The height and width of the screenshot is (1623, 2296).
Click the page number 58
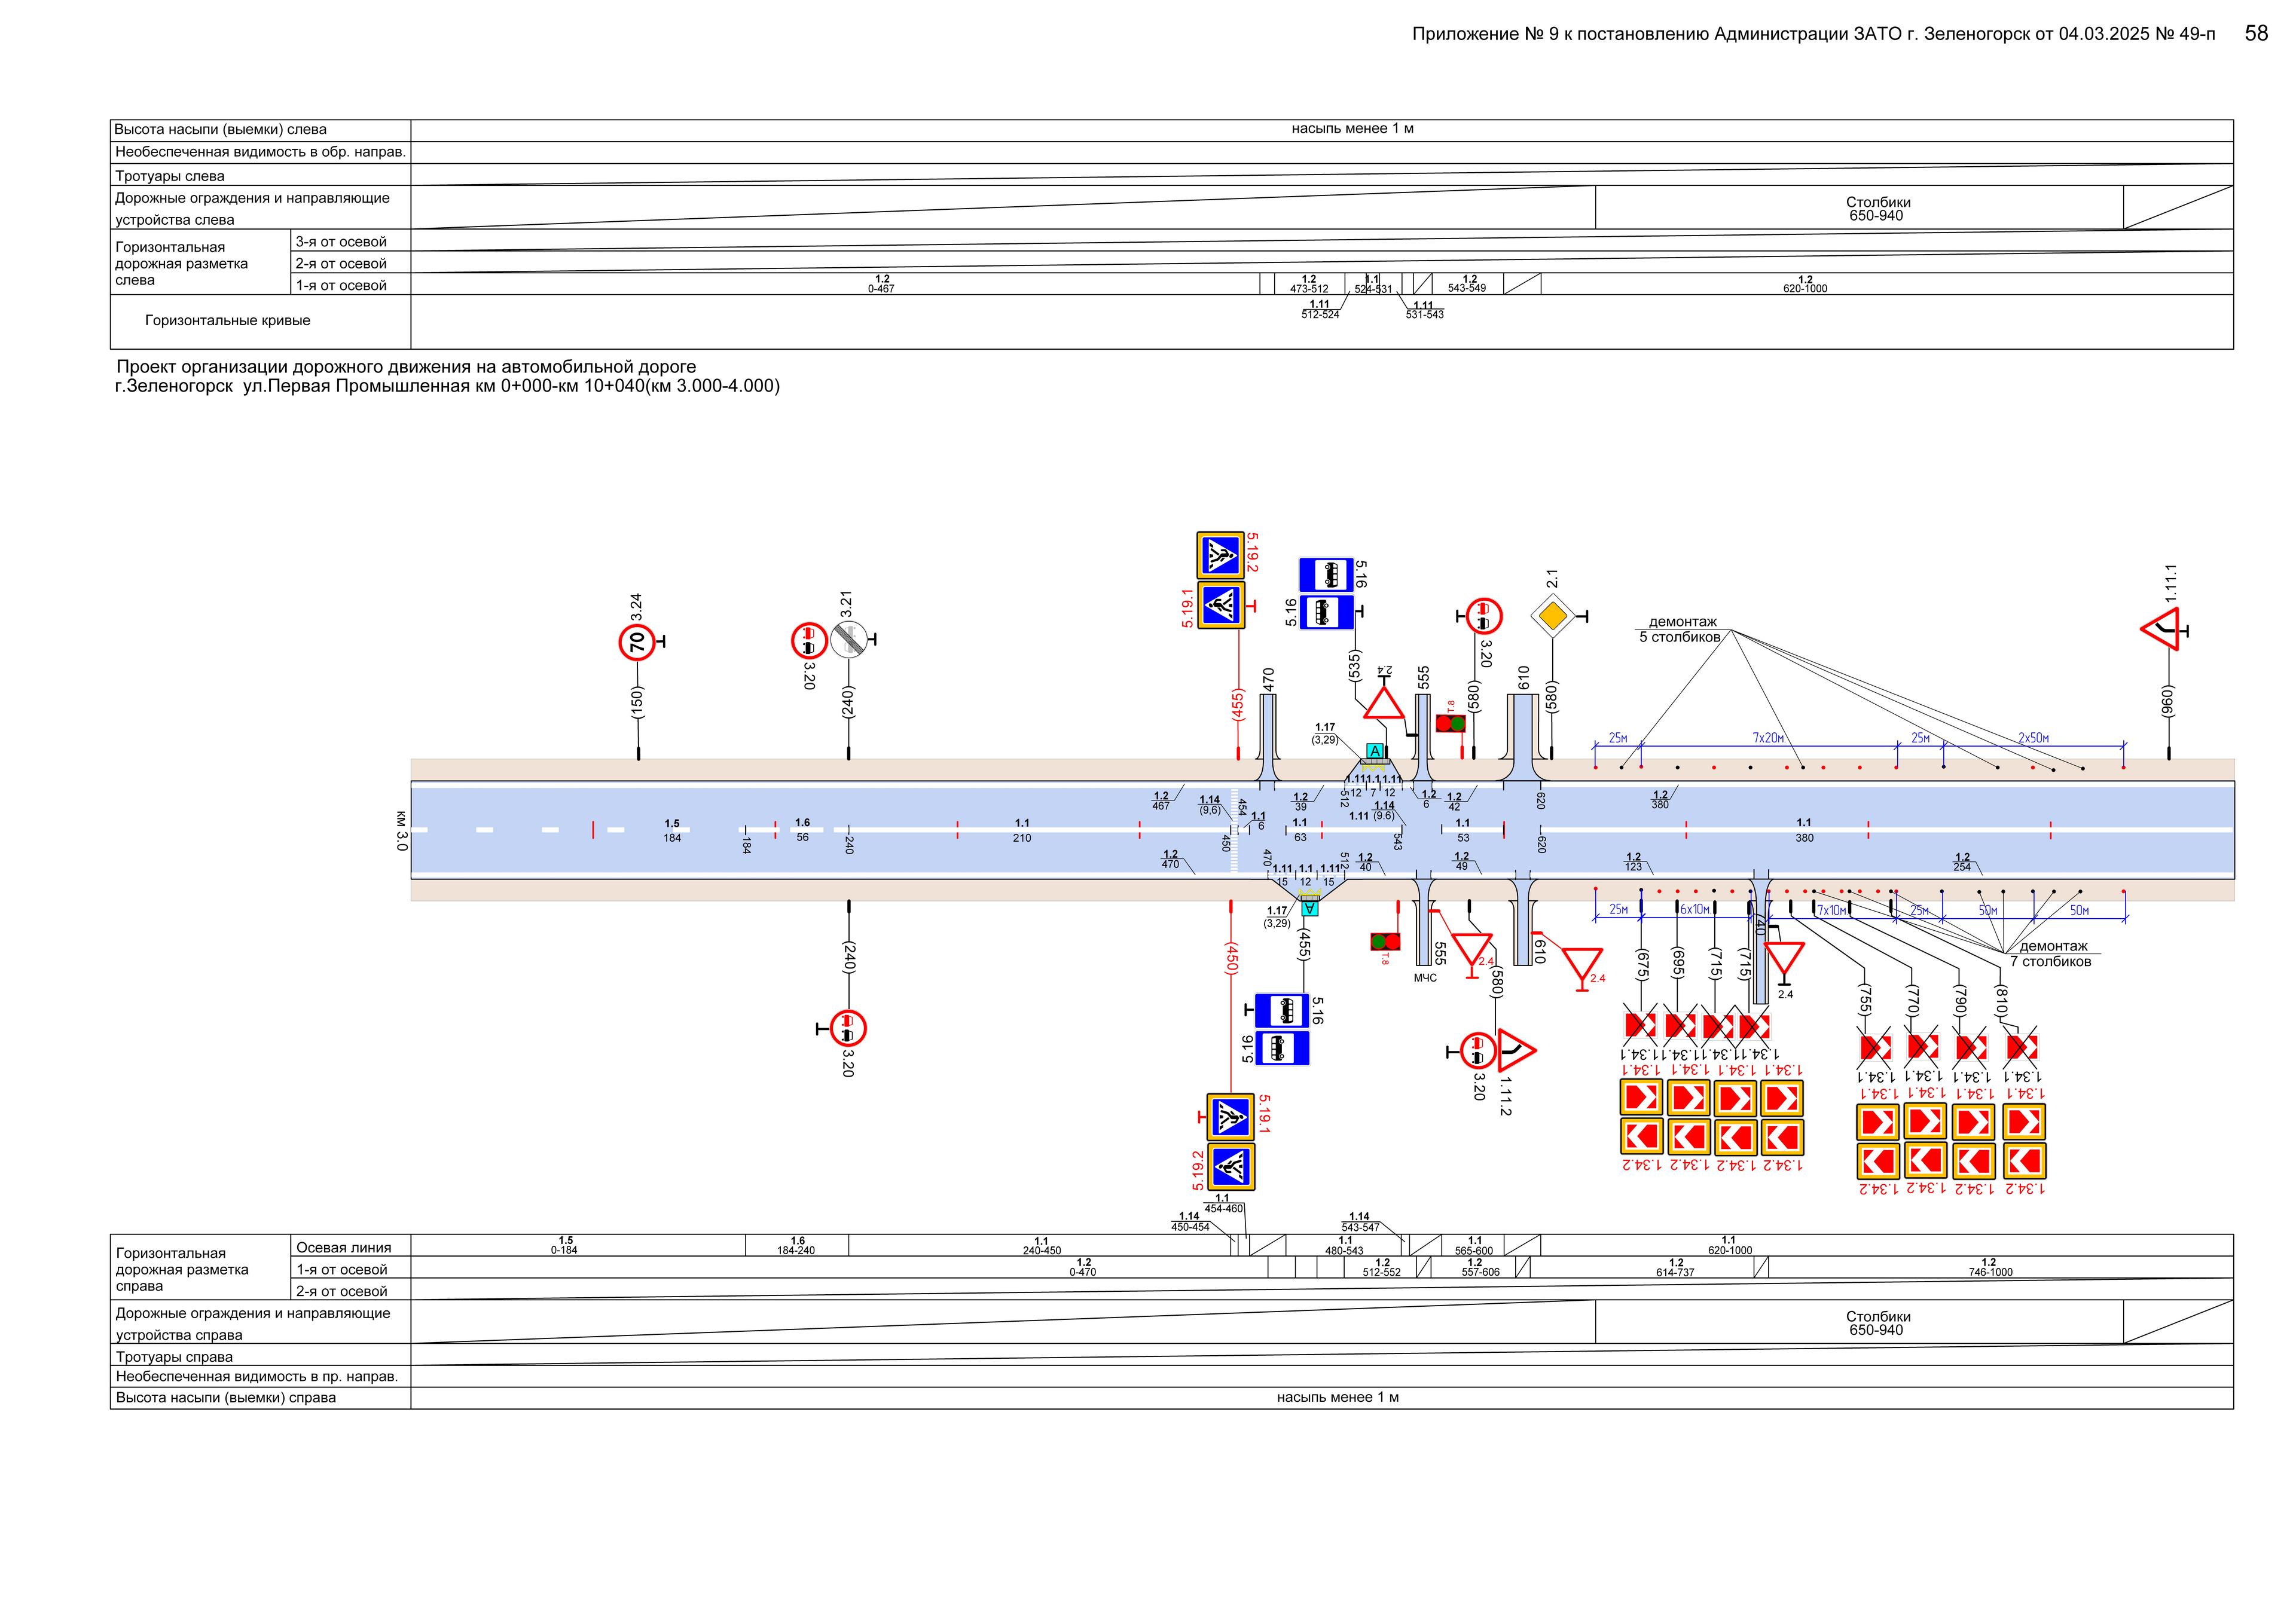pyautogui.click(x=2256, y=33)
